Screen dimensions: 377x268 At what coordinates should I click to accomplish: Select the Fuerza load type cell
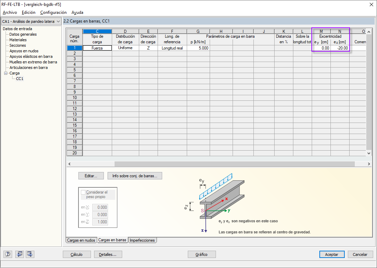pyautogui.click(x=97, y=48)
